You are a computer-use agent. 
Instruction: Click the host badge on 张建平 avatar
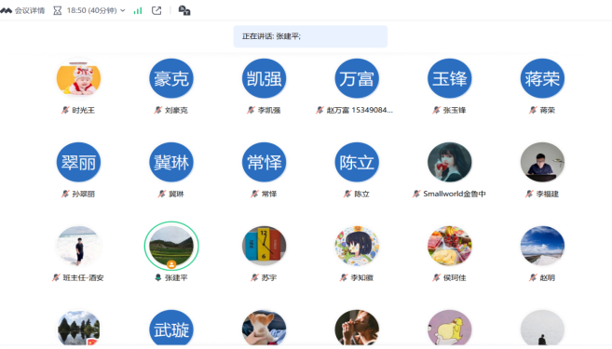coord(171,264)
